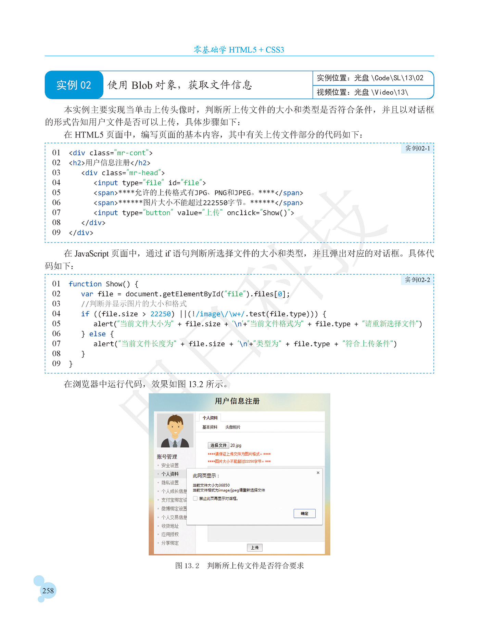Select 安全设置 in the account sidebar
Screen dimensions: 493x627
(x=170, y=466)
